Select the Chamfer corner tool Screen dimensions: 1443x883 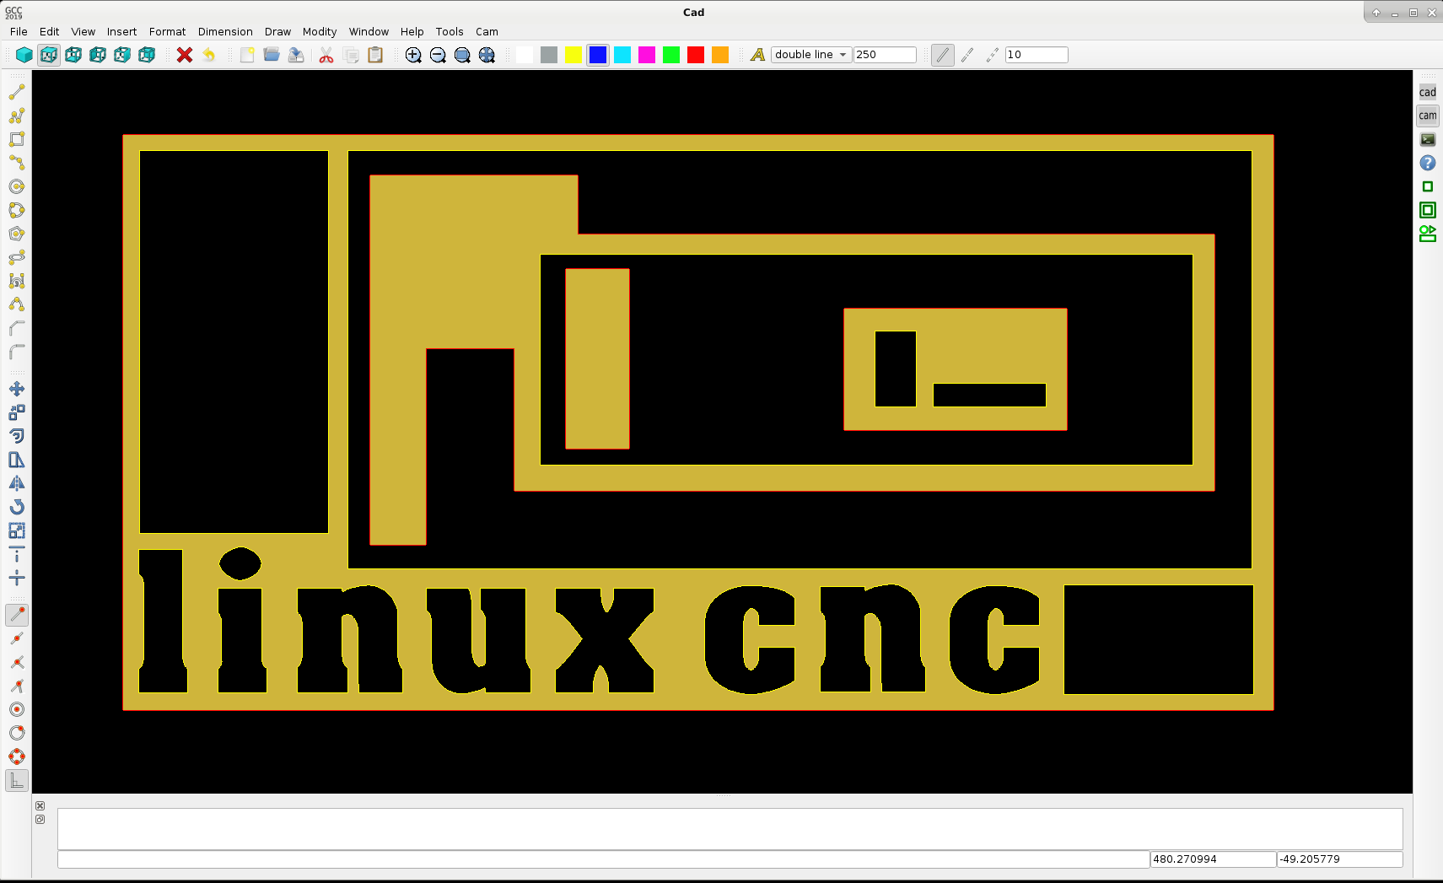[x=17, y=328]
